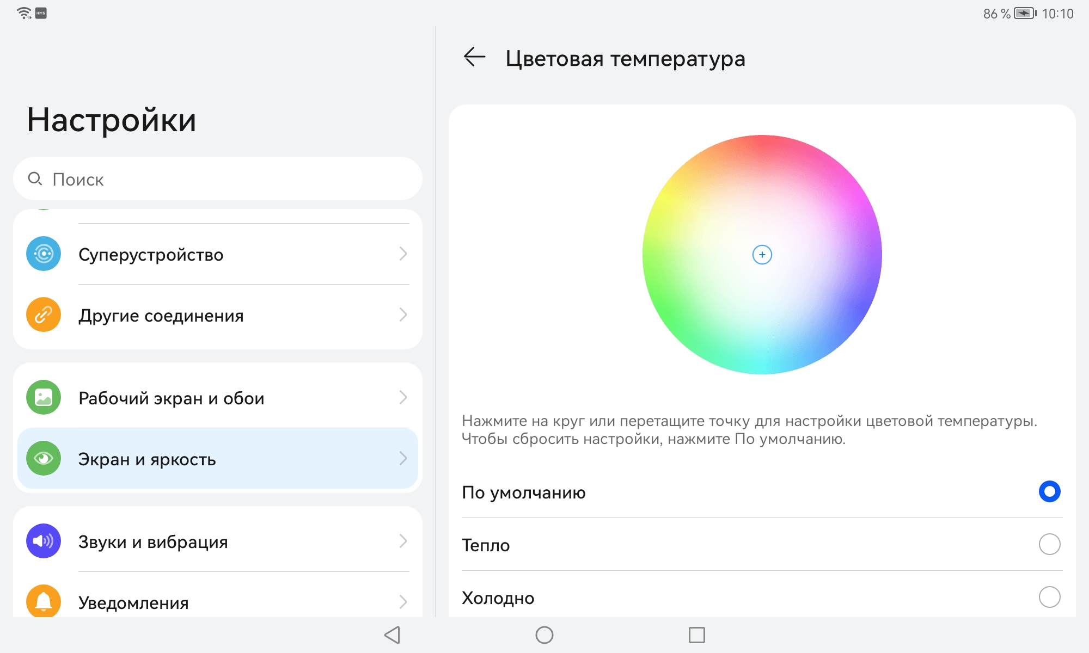Click the blue Суперустройство icon
Viewport: 1089px width, 653px height.
tap(44, 254)
